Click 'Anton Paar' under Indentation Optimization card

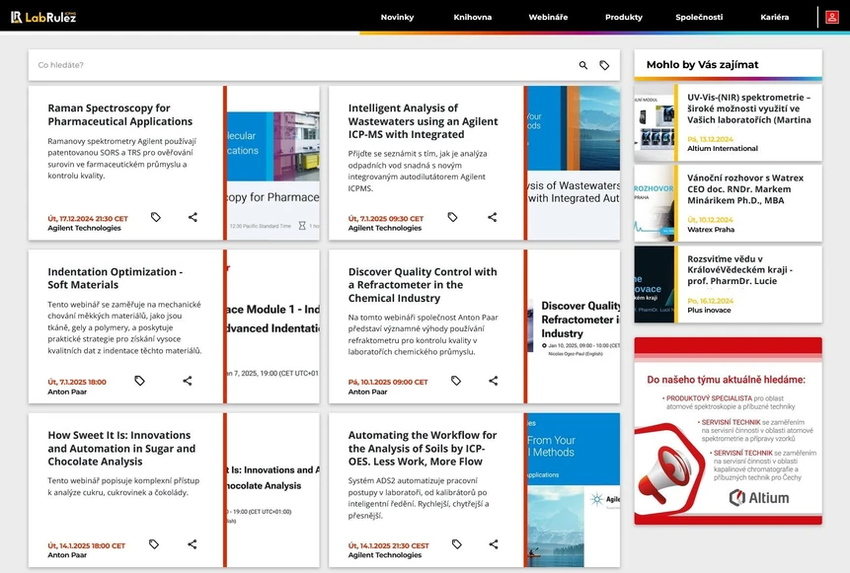[67, 392]
